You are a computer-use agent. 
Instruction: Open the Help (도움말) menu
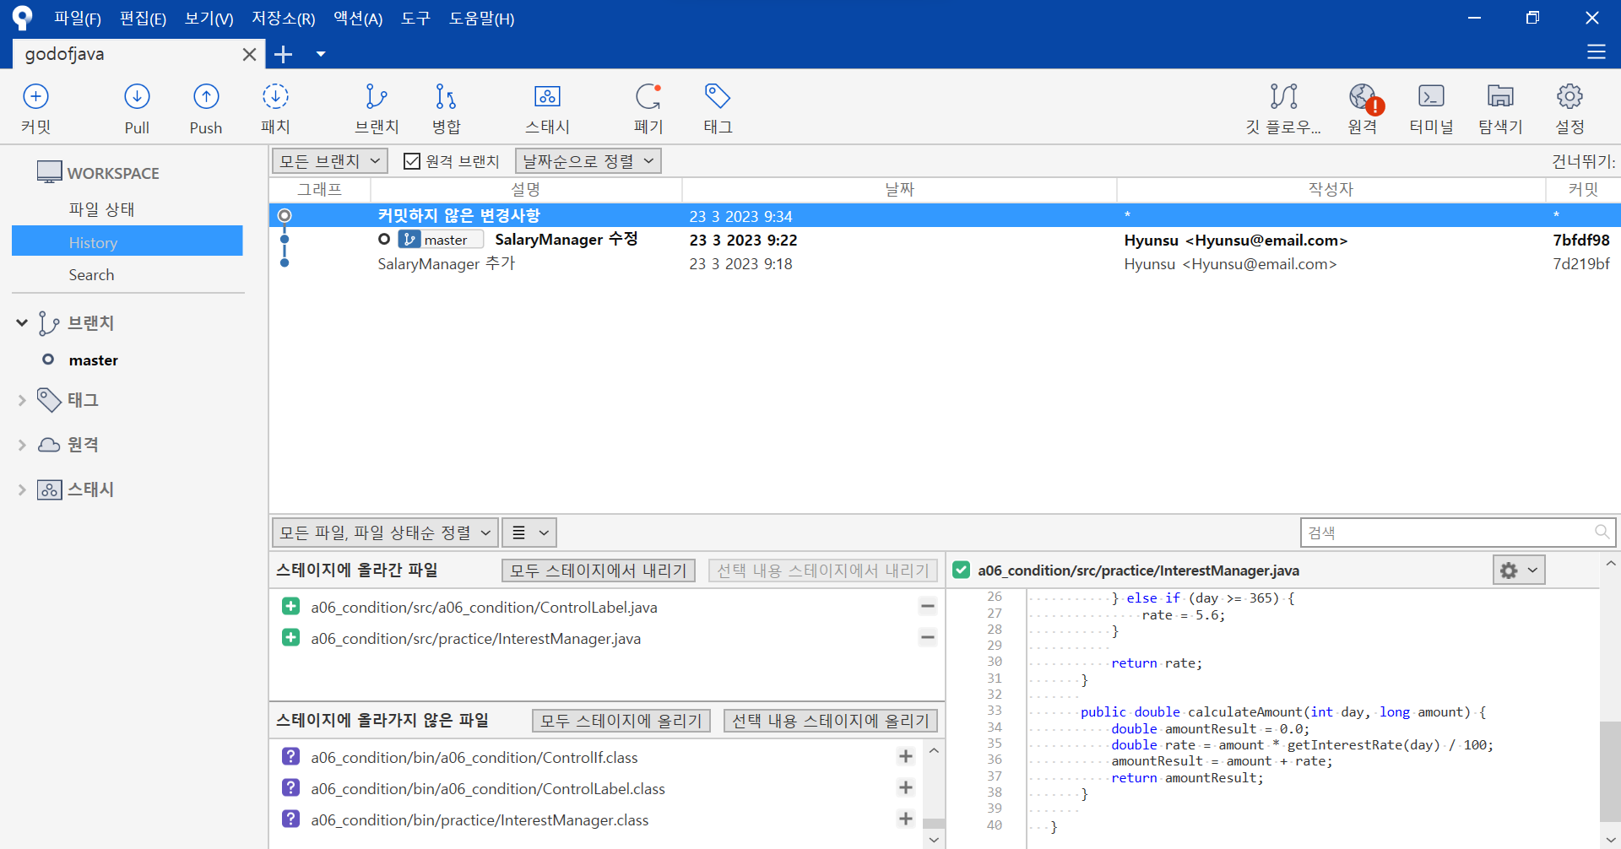481,19
